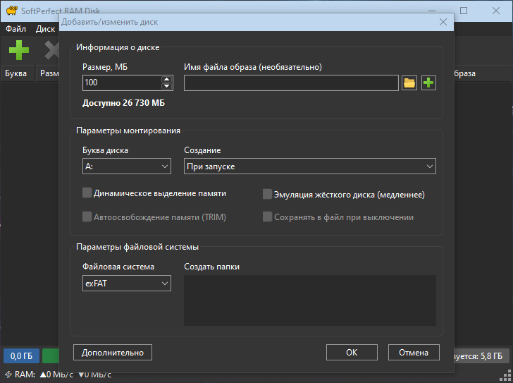
Task: Open the Файловая система exFAT dropdown
Action: pos(127,283)
